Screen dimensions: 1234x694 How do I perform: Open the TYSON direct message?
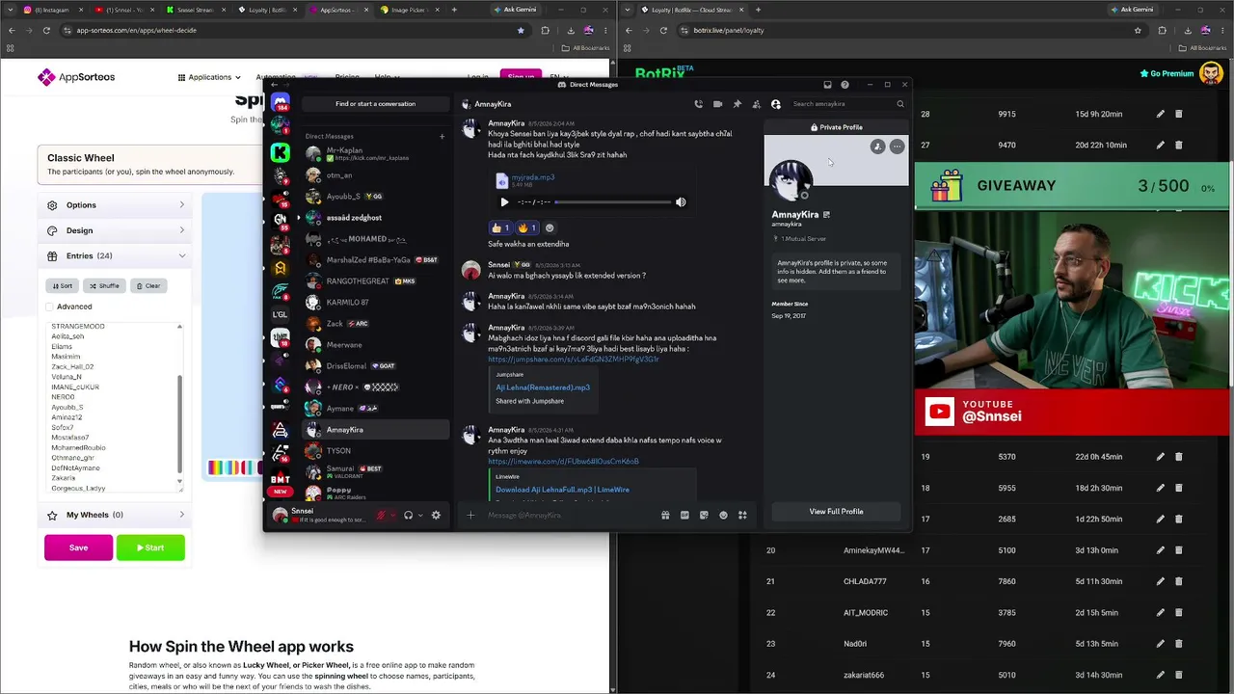point(376,451)
